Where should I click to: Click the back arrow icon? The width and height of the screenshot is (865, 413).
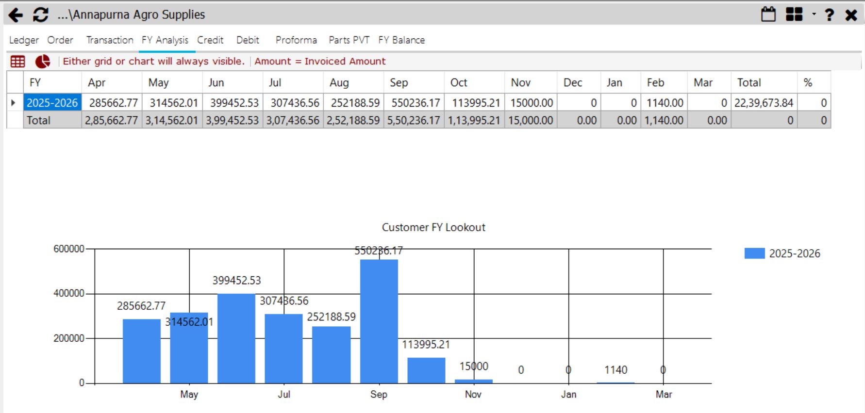pos(16,15)
